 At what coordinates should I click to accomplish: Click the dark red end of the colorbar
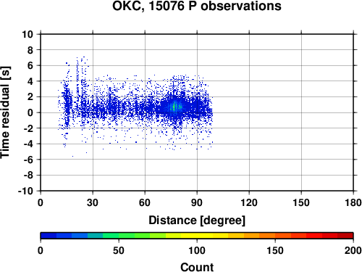coord(345,236)
